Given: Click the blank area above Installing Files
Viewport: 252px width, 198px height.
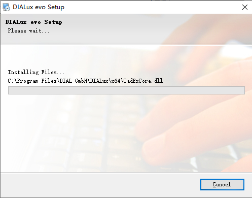Looking at the screenshot, I should 85,57.
